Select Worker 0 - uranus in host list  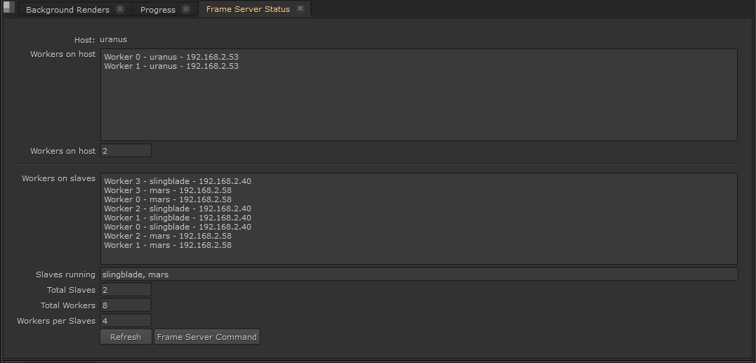(x=171, y=57)
